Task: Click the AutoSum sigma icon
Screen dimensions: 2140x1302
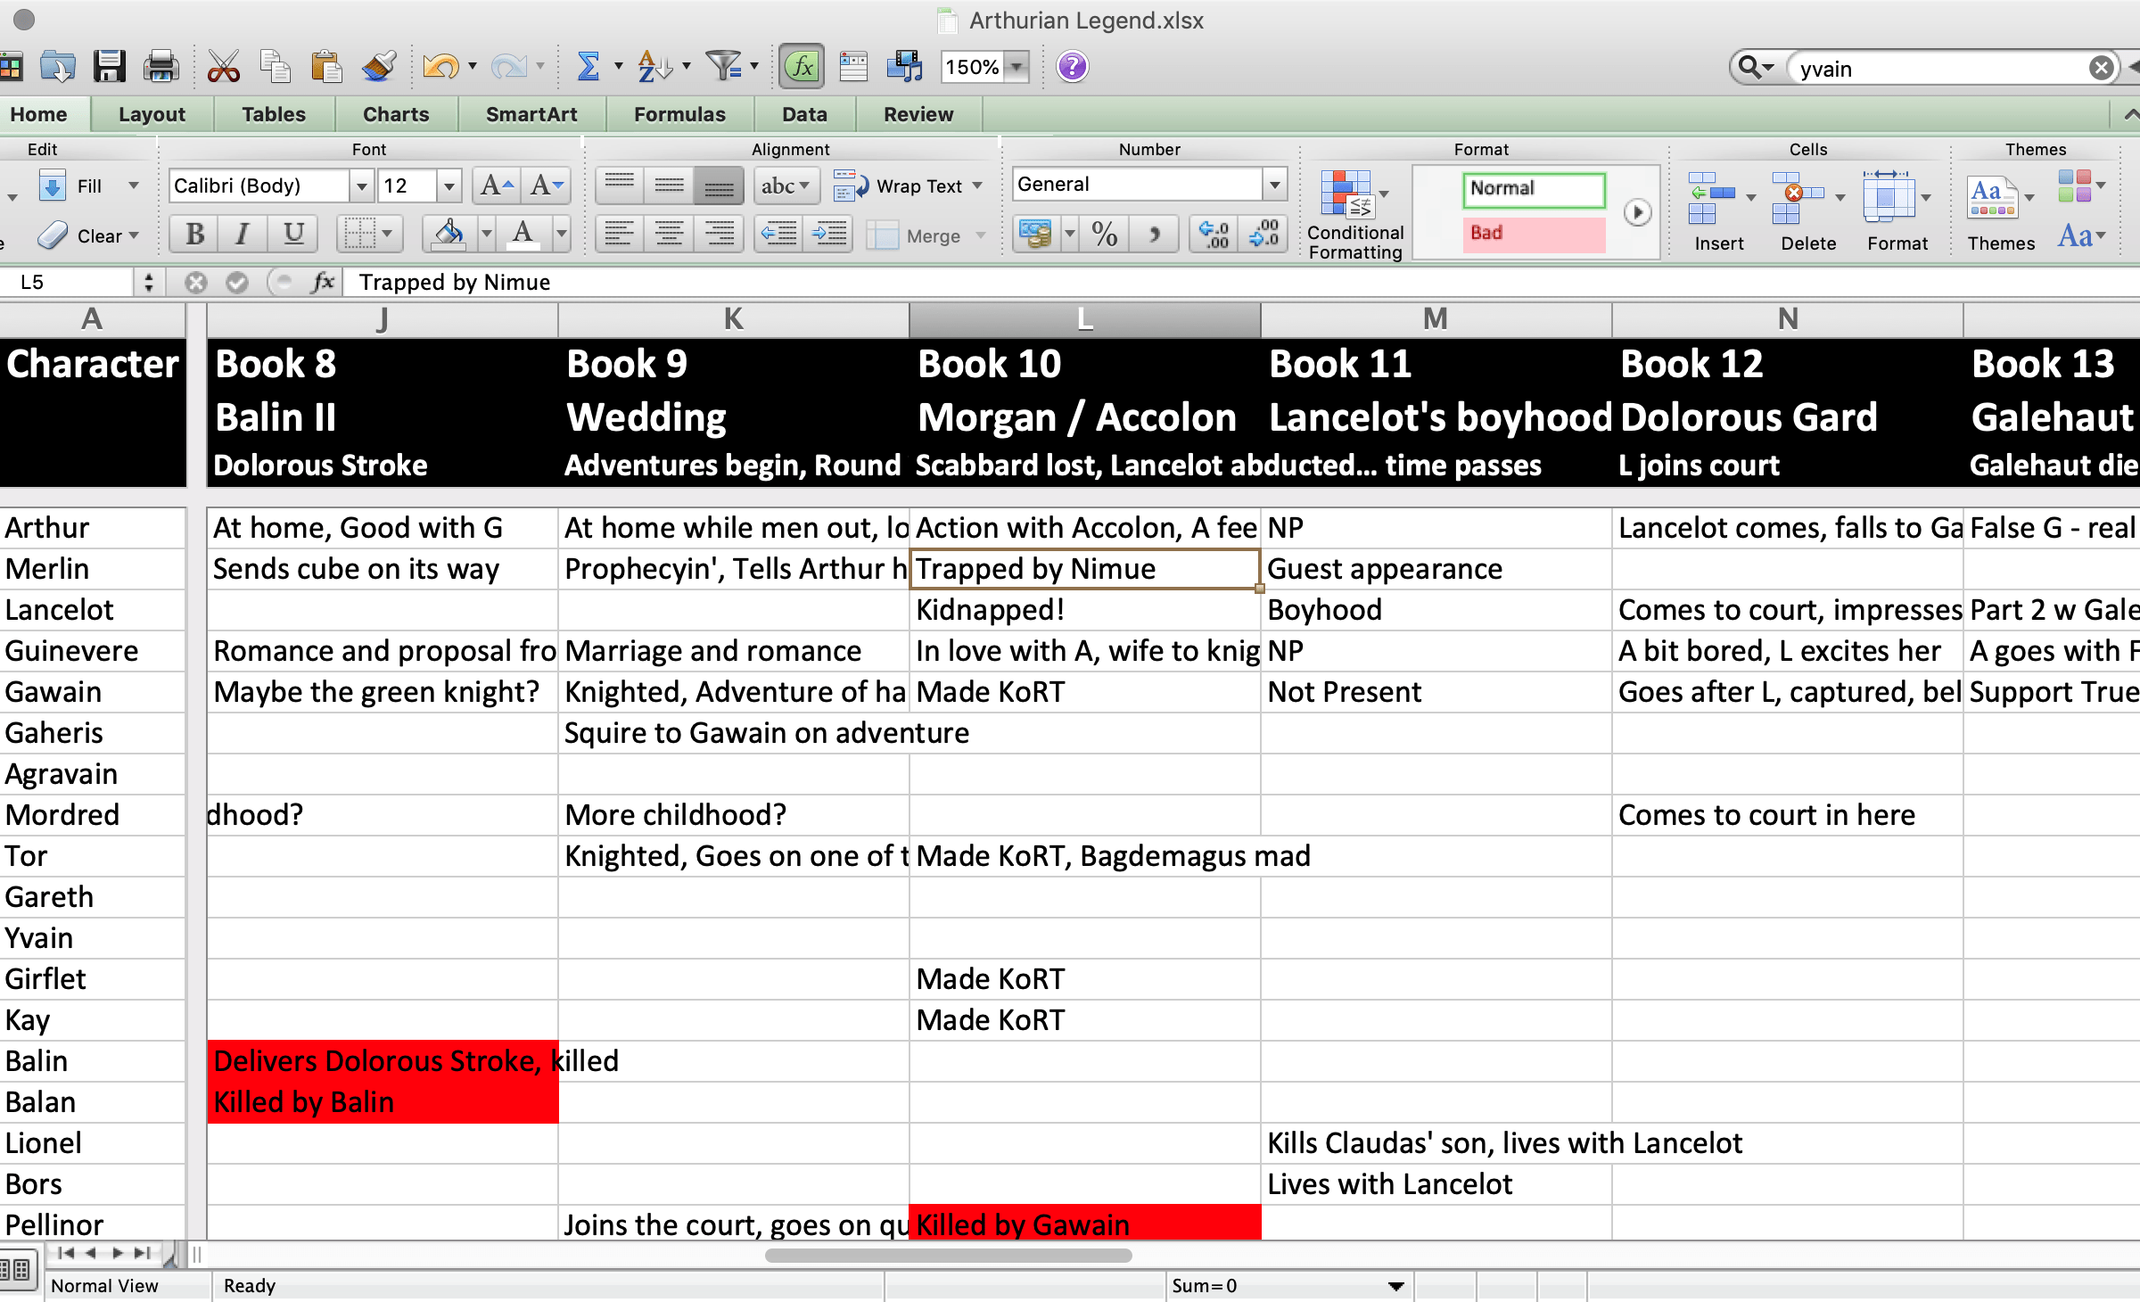Action: click(588, 67)
